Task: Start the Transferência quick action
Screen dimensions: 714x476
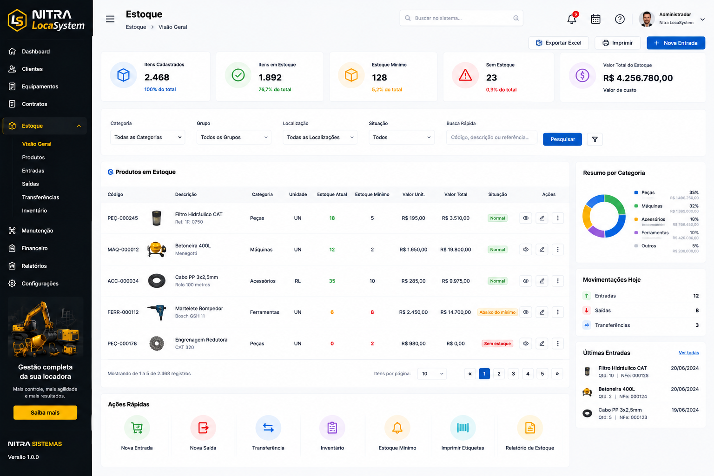Action: pyautogui.click(x=268, y=433)
